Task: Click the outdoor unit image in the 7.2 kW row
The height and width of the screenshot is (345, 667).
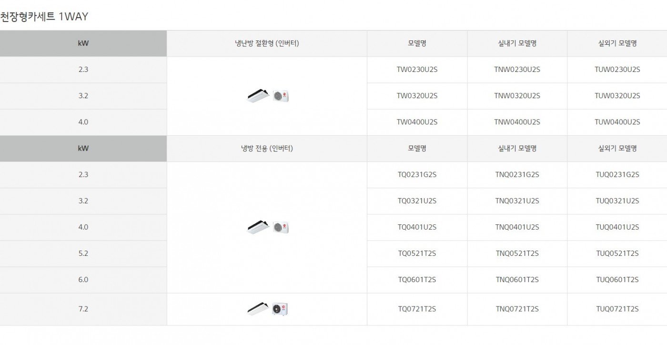Action: 281,309
